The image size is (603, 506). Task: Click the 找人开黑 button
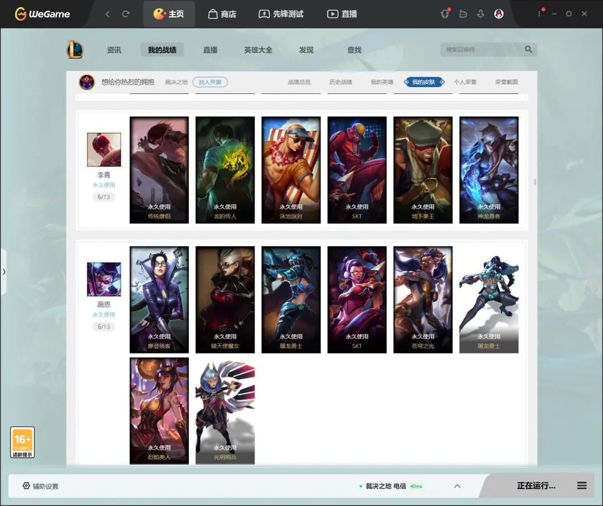tap(210, 82)
